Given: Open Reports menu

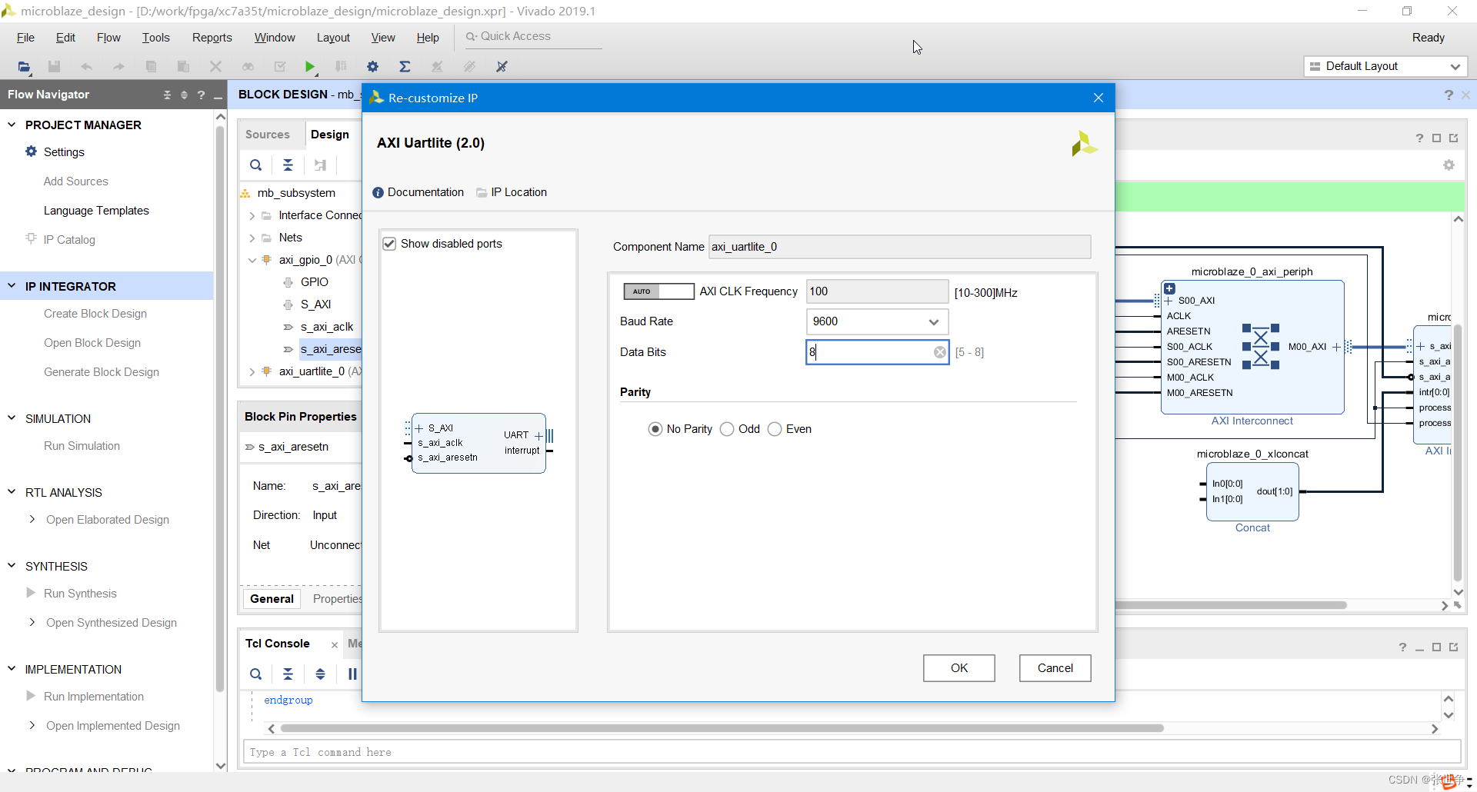Looking at the screenshot, I should (212, 38).
